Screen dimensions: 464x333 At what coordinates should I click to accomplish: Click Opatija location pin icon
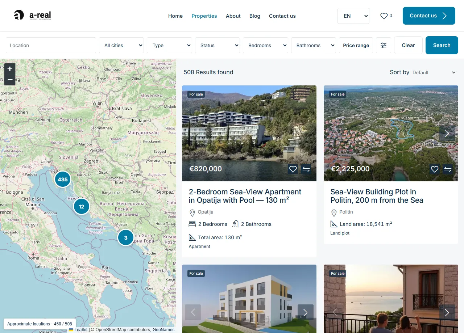coord(192,212)
